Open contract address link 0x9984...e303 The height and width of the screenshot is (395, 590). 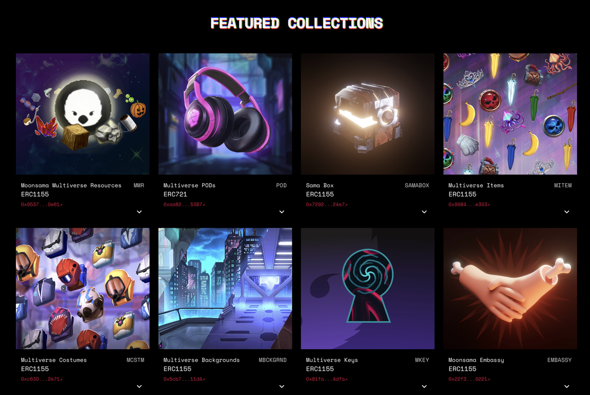(x=469, y=205)
